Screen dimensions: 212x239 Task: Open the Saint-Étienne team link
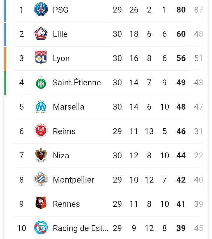[x=77, y=82]
